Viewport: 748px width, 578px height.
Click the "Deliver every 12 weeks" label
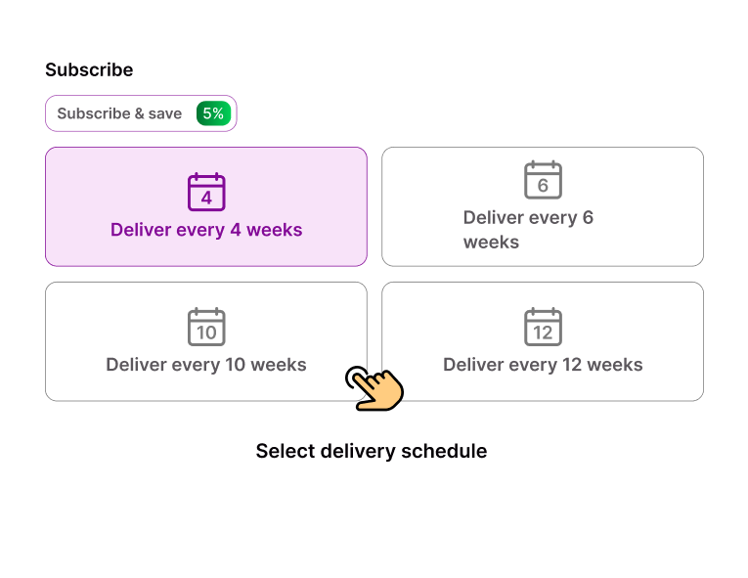543,366
